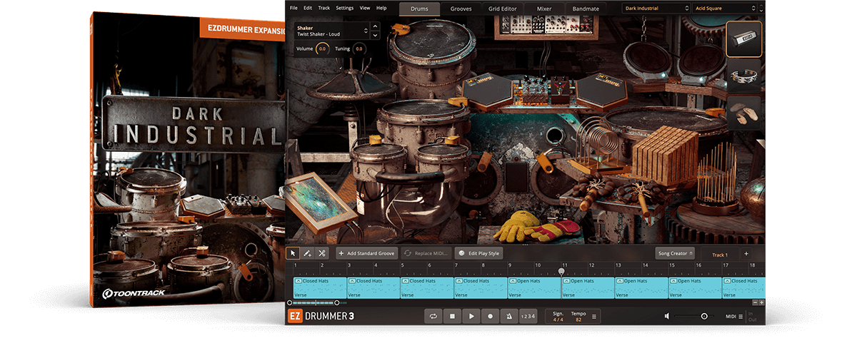Click the Record button
857x348 pixels.
point(490,316)
